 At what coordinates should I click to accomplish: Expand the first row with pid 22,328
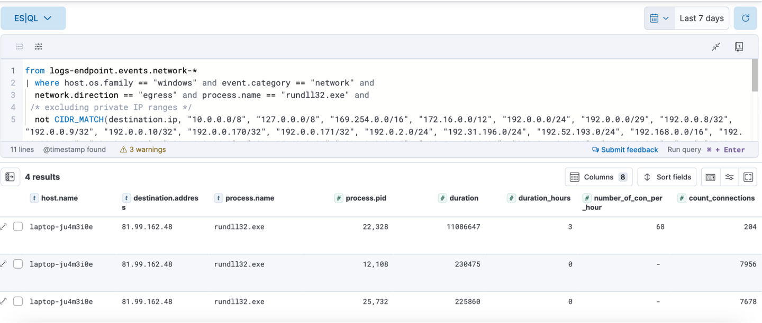pos(4,226)
